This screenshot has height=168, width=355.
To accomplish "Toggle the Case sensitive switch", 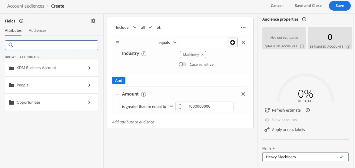I will pos(182,64).
